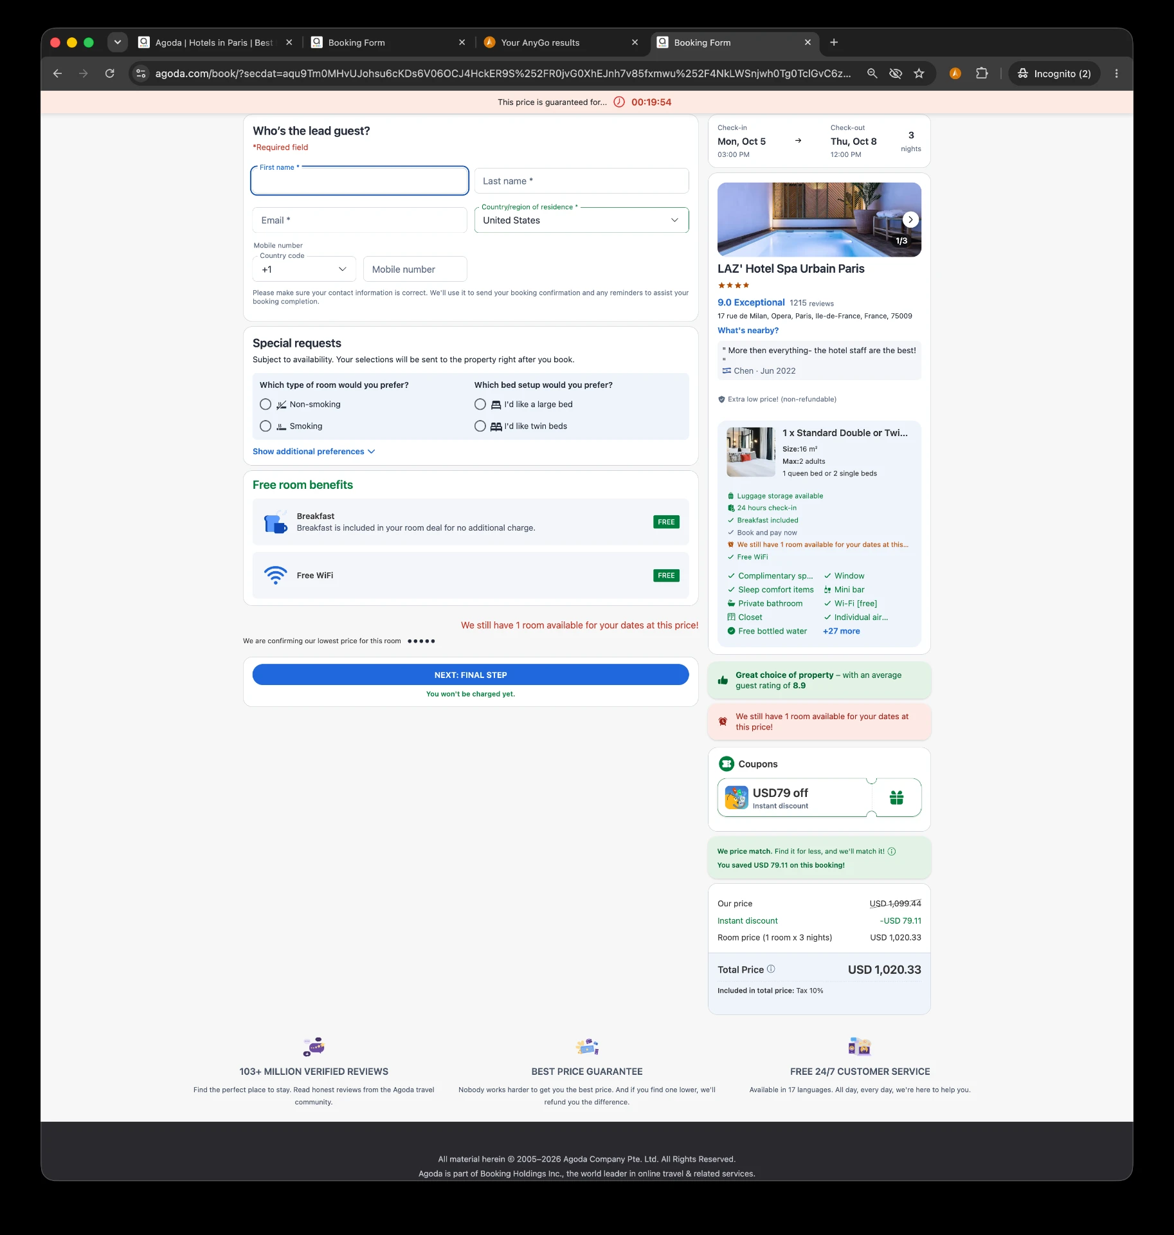Open the orange AnyGo extension icon
Image resolution: width=1174 pixels, height=1235 pixels.
[955, 73]
